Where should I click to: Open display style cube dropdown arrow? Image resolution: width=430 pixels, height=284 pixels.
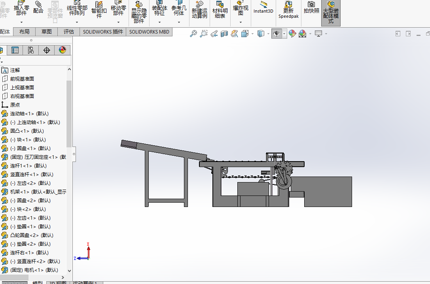(x=268, y=34)
